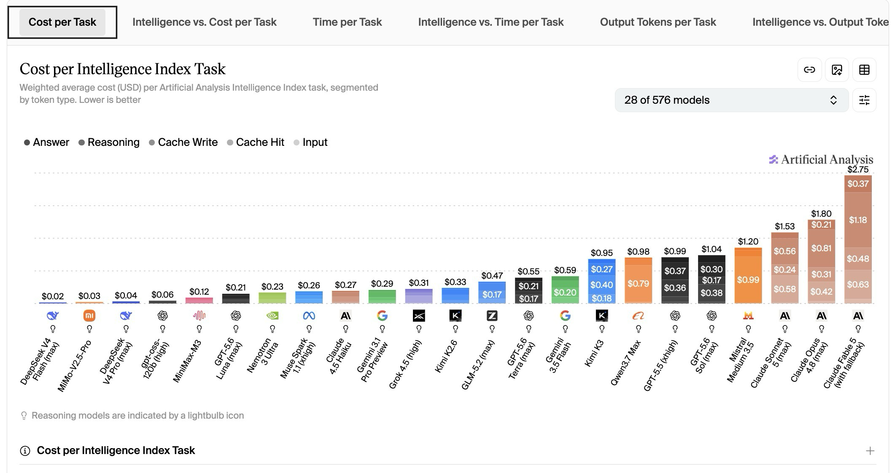
Task: Click the Meta Muse Spark logo
Action: point(309,315)
